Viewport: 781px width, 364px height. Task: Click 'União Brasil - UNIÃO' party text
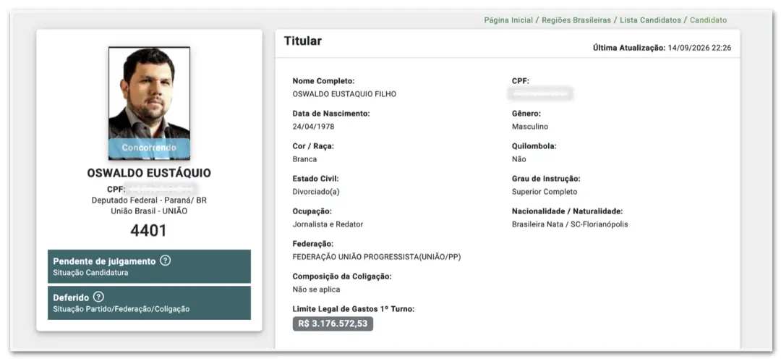149,211
